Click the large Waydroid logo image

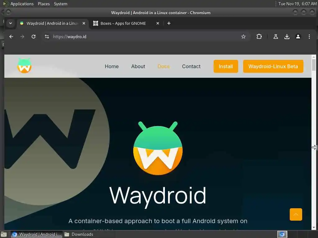click(158, 148)
